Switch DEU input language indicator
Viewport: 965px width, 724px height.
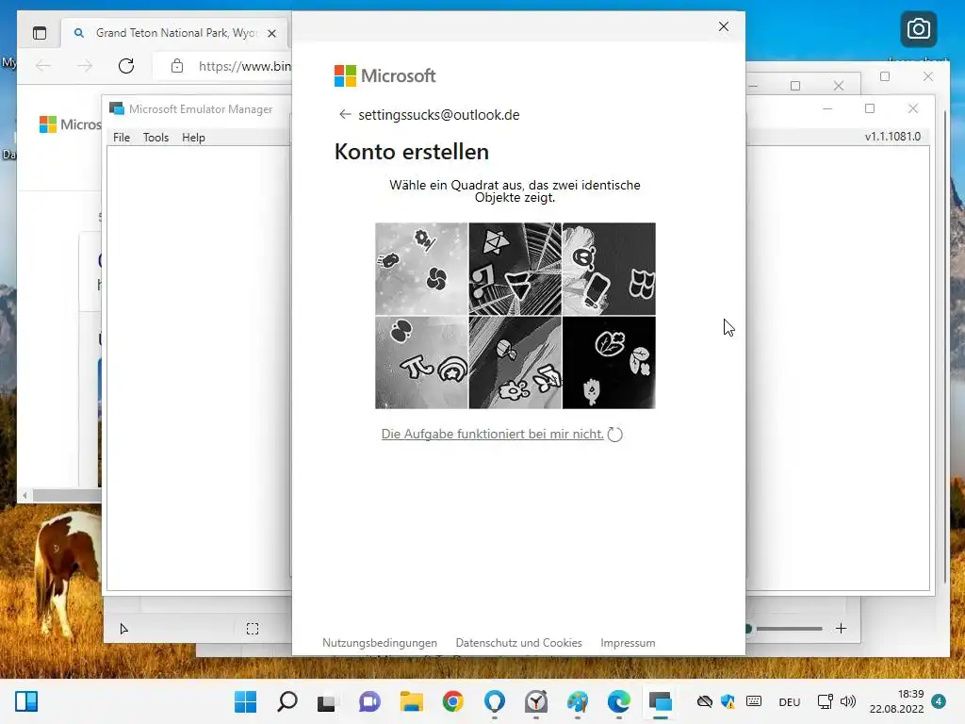(790, 701)
